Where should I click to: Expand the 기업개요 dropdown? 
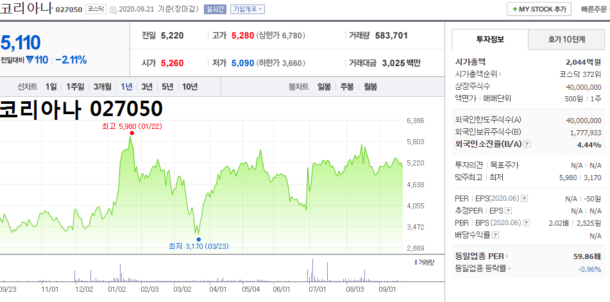[x=248, y=10]
